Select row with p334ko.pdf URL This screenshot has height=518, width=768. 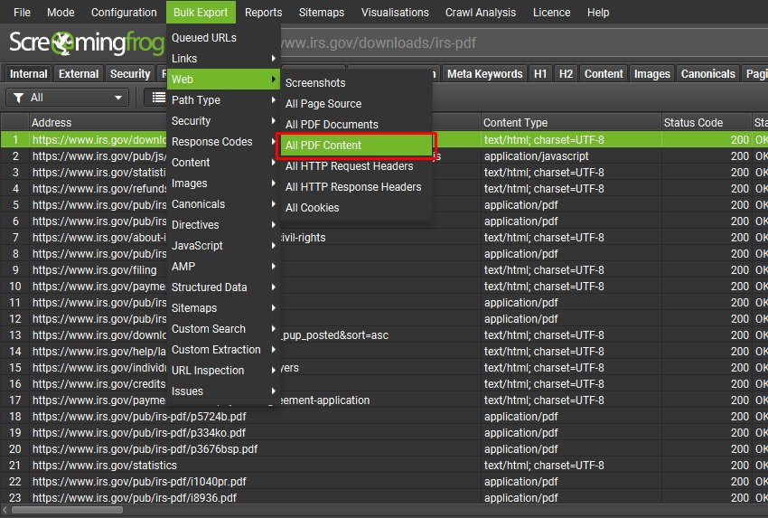pyautogui.click(x=384, y=433)
